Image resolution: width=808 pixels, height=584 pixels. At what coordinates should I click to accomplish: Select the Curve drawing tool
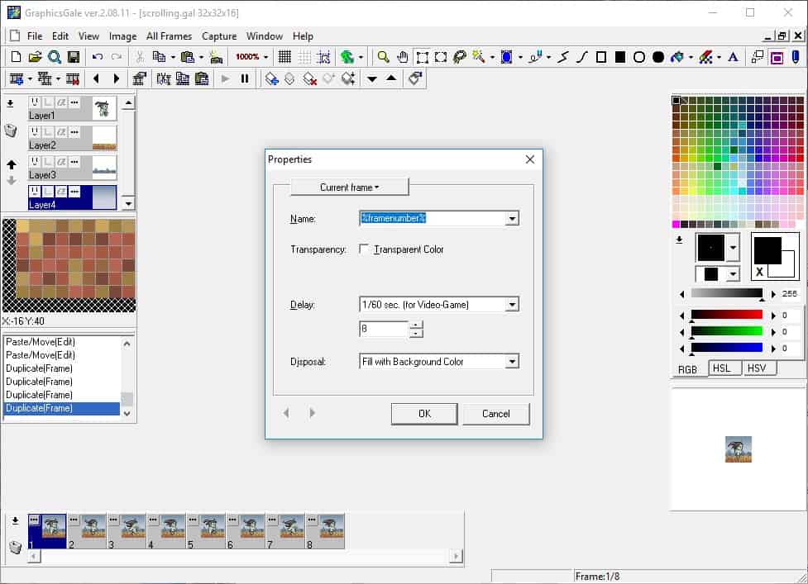pos(581,57)
